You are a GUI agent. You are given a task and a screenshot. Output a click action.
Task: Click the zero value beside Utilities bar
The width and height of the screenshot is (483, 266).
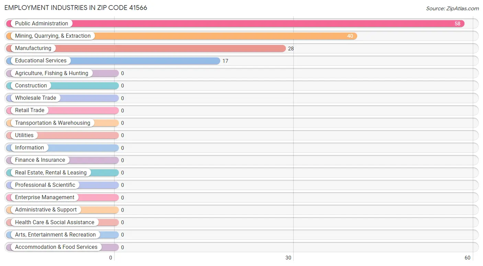point(122,135)
